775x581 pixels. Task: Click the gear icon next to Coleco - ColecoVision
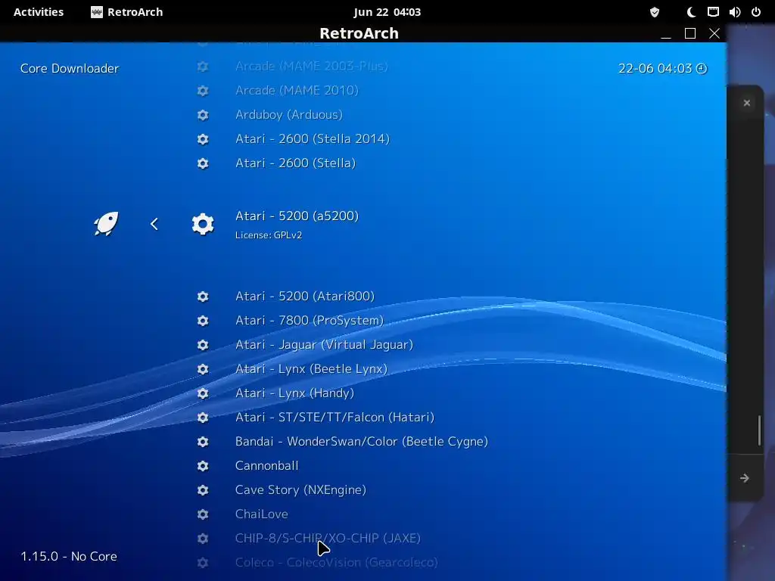[x=203, y=562]
